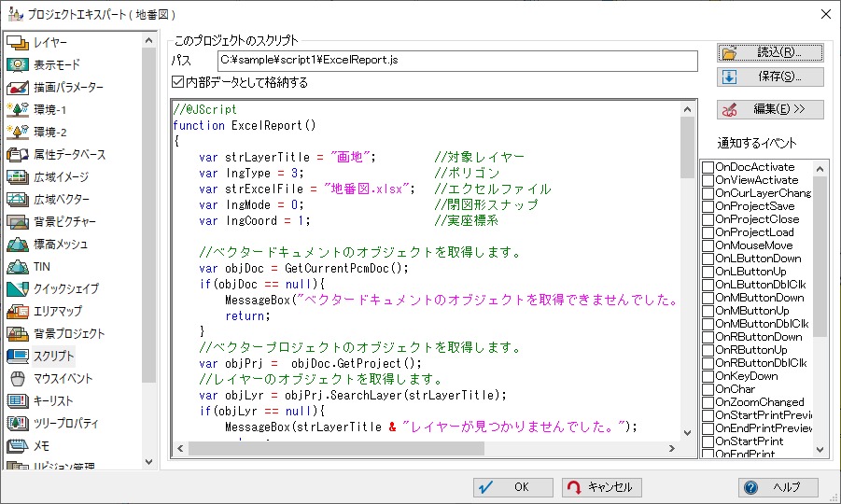The height and width of the screenshot is (504, 841).
Task: Check the OnChar event
Action: tap(708, 389)
